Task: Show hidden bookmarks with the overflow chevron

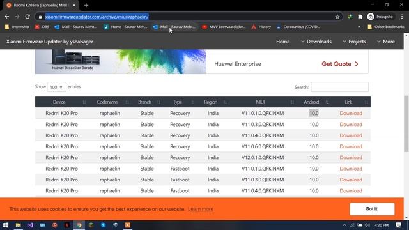Action: (359, 27)
